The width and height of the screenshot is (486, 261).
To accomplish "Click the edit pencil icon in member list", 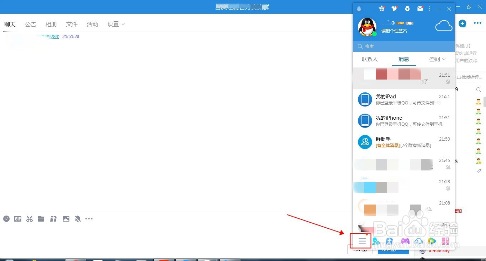I will 479,171.
